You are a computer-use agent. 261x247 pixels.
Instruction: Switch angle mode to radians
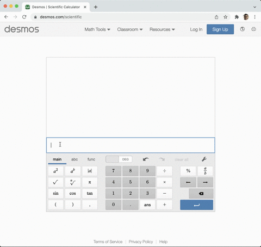(113, 159)
